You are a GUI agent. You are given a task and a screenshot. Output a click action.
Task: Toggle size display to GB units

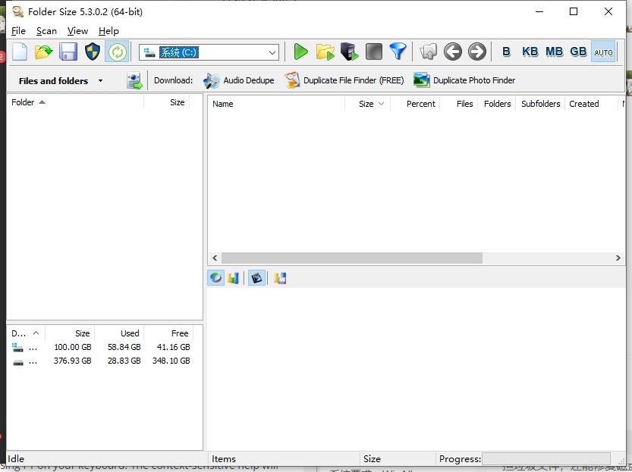tap(577, 52)
